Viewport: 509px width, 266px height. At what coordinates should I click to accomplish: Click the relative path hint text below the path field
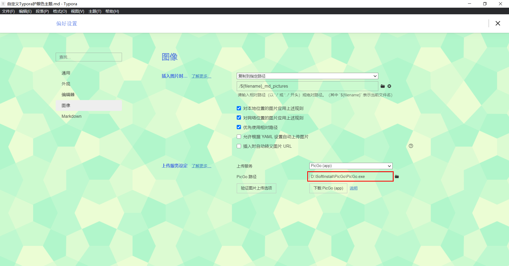click(315, 95)
